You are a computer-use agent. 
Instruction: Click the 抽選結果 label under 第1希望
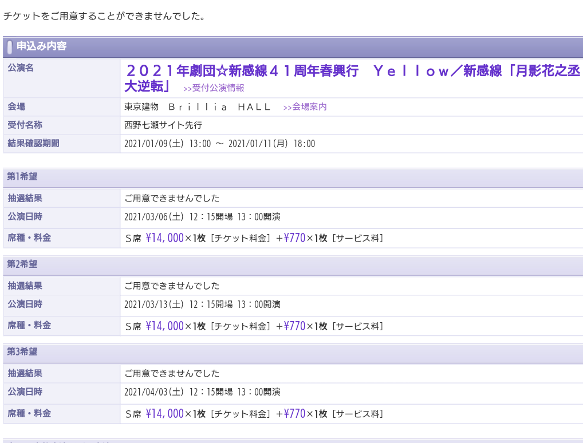25,199
